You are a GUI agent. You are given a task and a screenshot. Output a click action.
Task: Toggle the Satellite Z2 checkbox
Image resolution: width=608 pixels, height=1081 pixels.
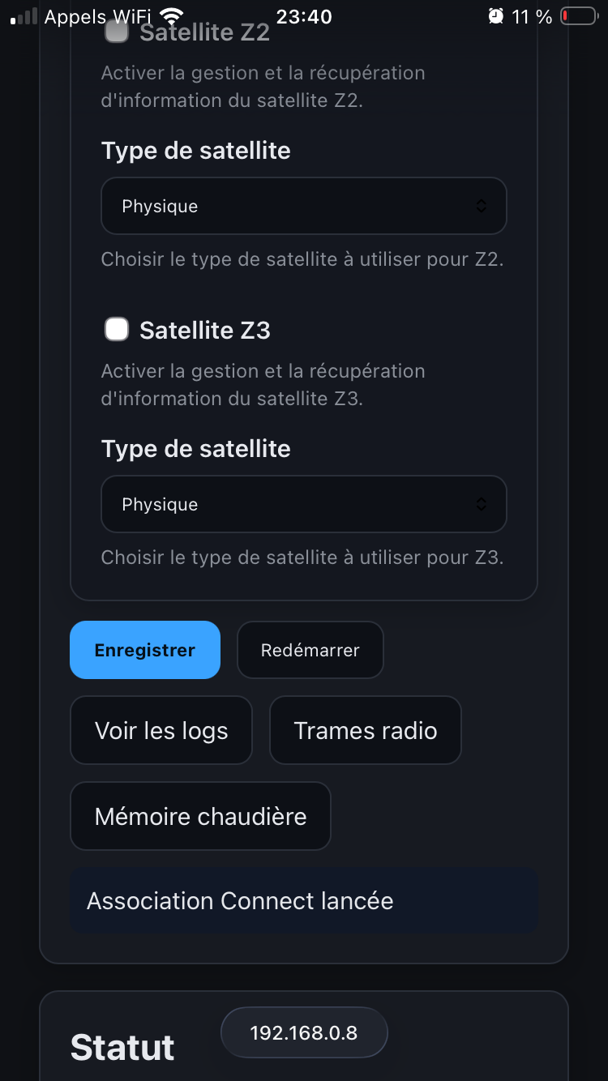117,32
